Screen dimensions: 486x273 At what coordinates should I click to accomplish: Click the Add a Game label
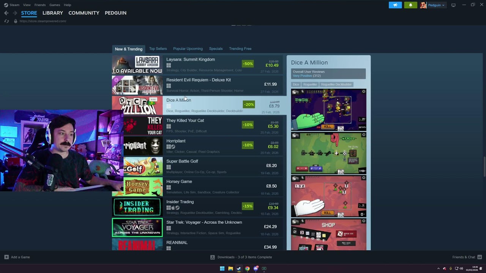click(21, 257)
